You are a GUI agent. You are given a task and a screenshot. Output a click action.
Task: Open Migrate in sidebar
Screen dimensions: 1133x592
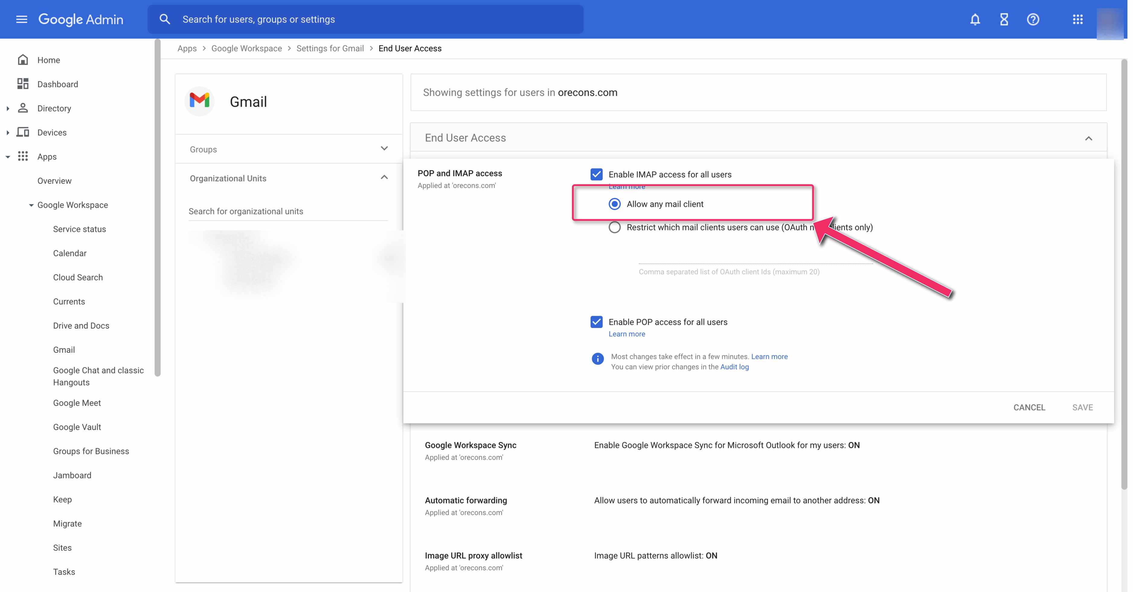pos(67,524)
